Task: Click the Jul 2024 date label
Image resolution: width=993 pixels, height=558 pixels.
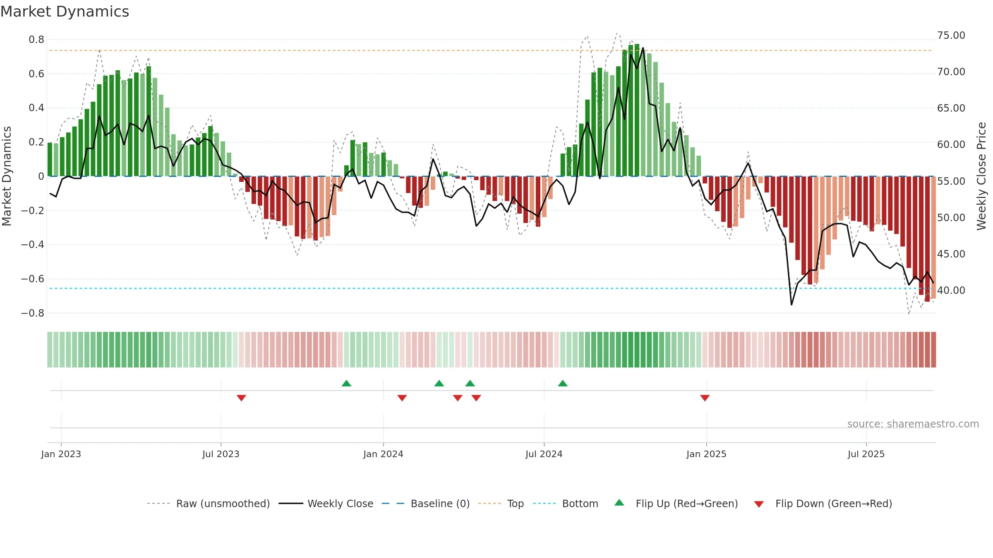Action: click(544, 454)
